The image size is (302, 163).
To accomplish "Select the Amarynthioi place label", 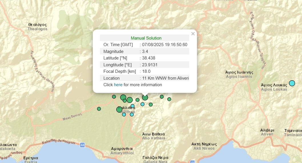I will pyautogui.click(x=122, y=151).
